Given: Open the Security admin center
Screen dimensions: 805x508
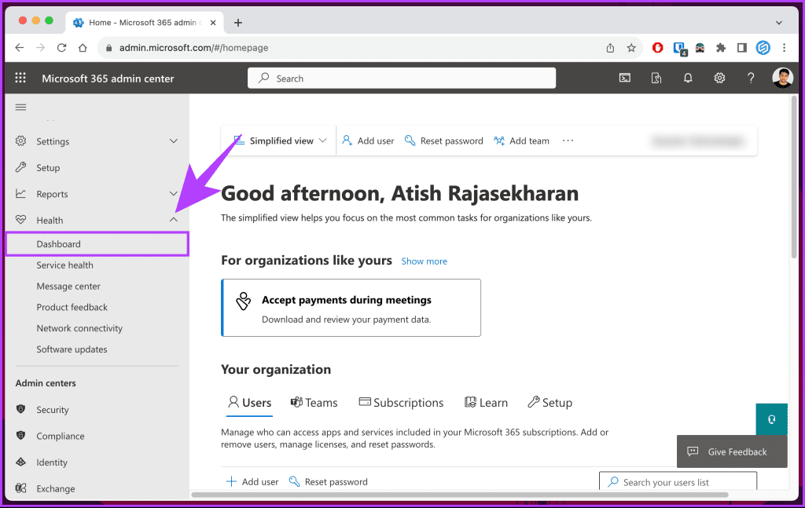Looking at the screenshot, I should click(x=53, y=409).
